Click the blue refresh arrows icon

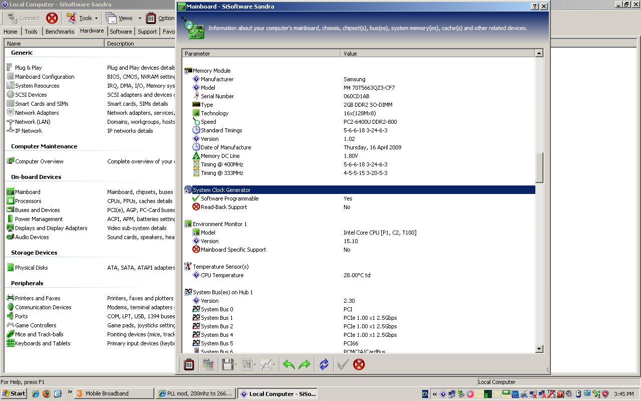(x=324, y=364)
